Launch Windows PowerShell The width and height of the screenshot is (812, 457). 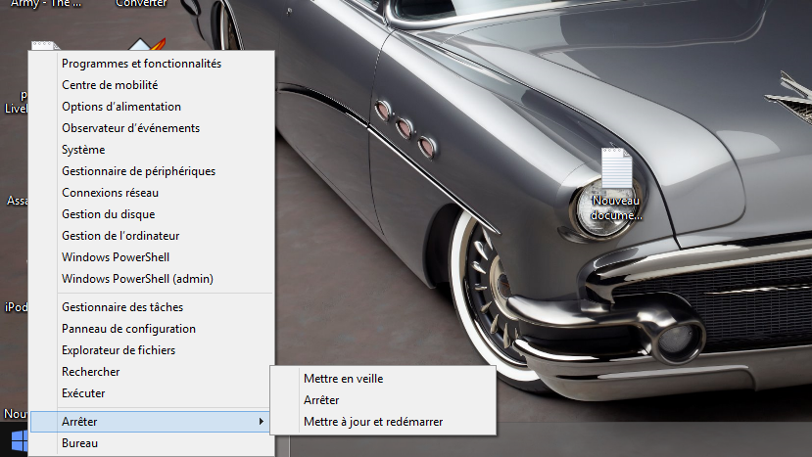116,257
